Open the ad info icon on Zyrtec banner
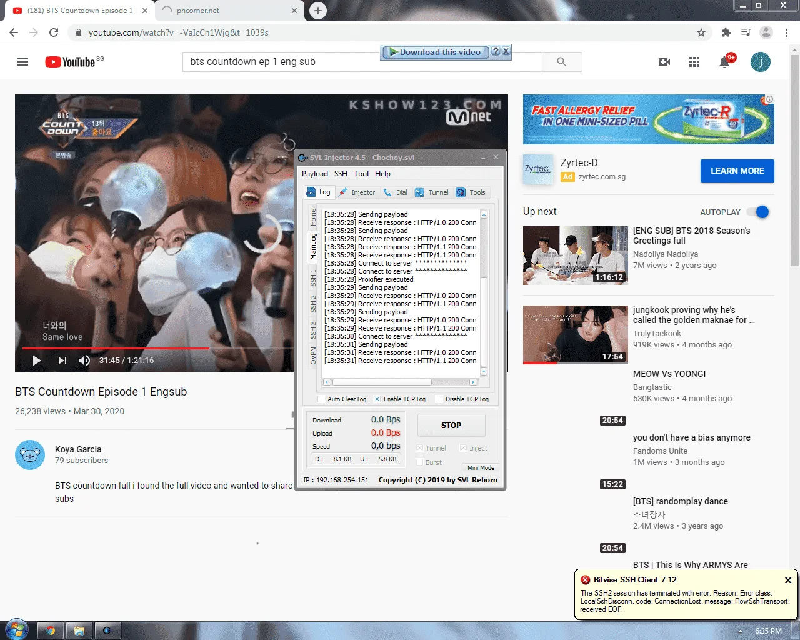The width and height of the screenshot is (800, 640). 770,99
